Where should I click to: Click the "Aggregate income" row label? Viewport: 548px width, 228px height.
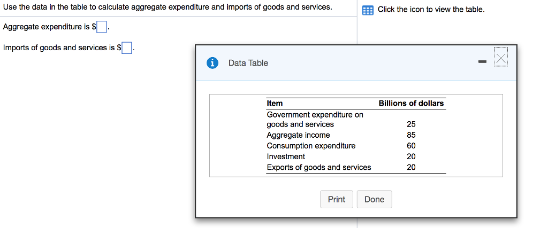(x=298, y=135)
